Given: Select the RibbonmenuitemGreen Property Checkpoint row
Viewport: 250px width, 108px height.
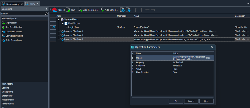Looking at the screenshot, I should click(x=150, y=35).
